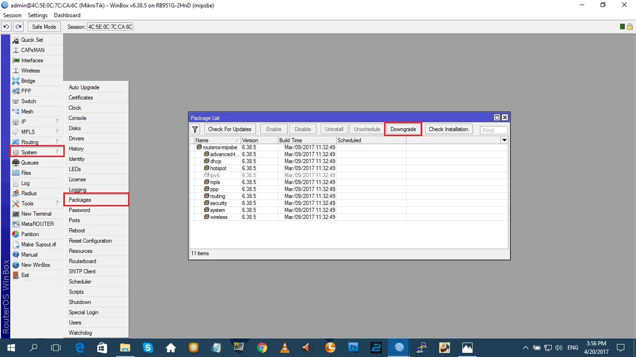
Task: Generate Make Supout.rif file
Action: [37, 245]
